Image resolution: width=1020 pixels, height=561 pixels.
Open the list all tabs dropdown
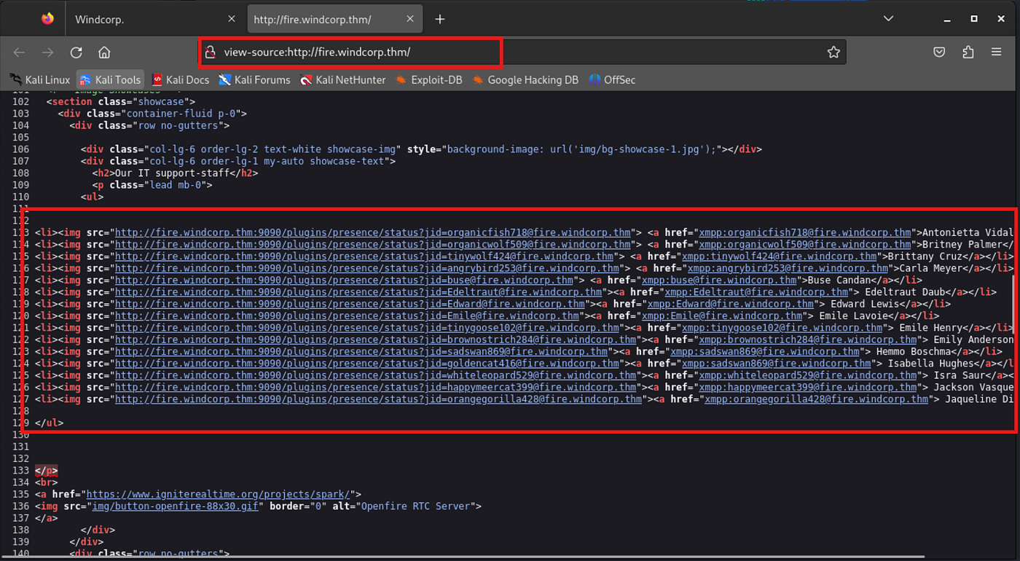point(888,19)
